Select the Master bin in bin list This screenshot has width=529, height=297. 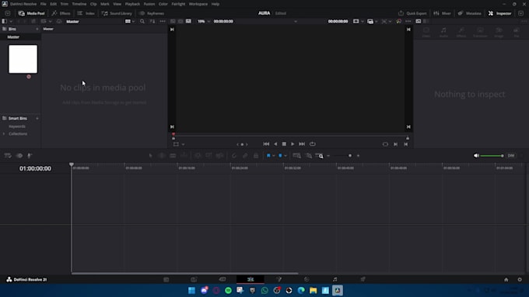pos(13,37)
